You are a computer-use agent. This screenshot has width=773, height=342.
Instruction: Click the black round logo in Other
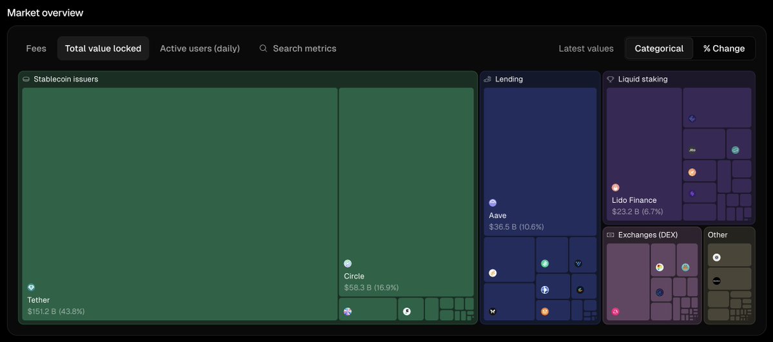click(717, 281)
